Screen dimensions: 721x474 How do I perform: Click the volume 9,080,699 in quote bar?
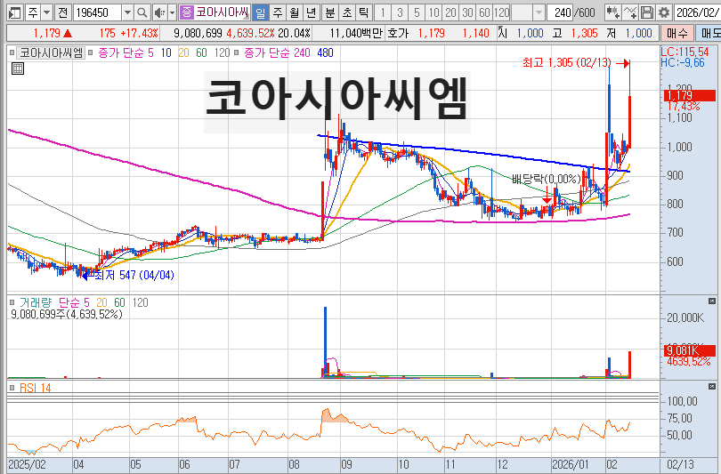coord(198,33)
